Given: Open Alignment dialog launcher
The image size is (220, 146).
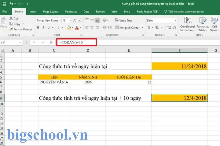Looking at the screenshot, I should tap(143, 35).
